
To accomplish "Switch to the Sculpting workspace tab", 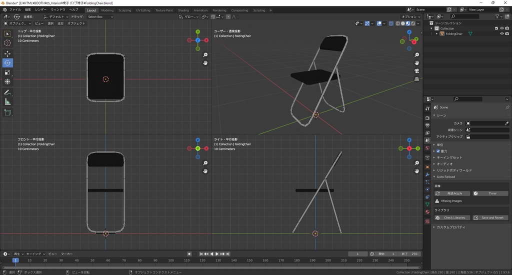I will point(124,10).
